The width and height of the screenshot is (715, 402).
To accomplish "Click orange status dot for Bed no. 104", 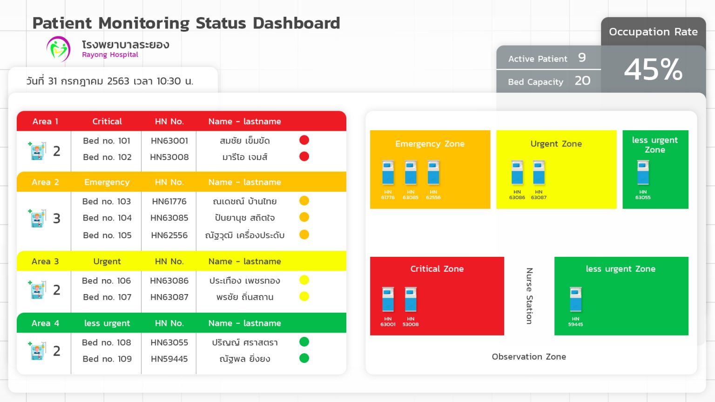I will click(x=304, y=217).
